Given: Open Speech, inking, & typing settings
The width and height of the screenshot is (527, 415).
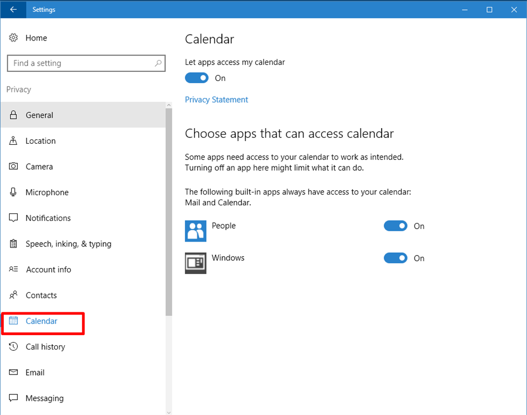Looking at the screenshot, I should (68, 244).
